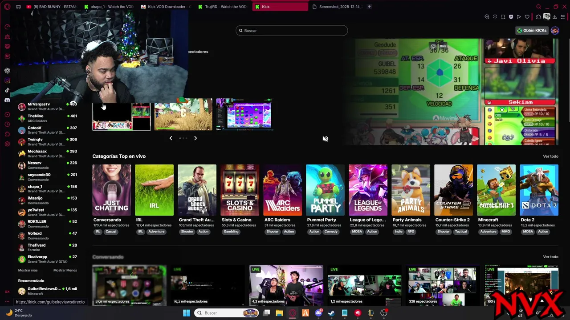Open browser extensions cube icon
Image resolution: width=570 pixels, height=320 pixels.
pos(538,17)
